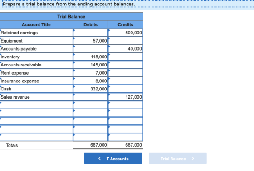
Task: Click the Account Title column header
Action: pos(36,24)
